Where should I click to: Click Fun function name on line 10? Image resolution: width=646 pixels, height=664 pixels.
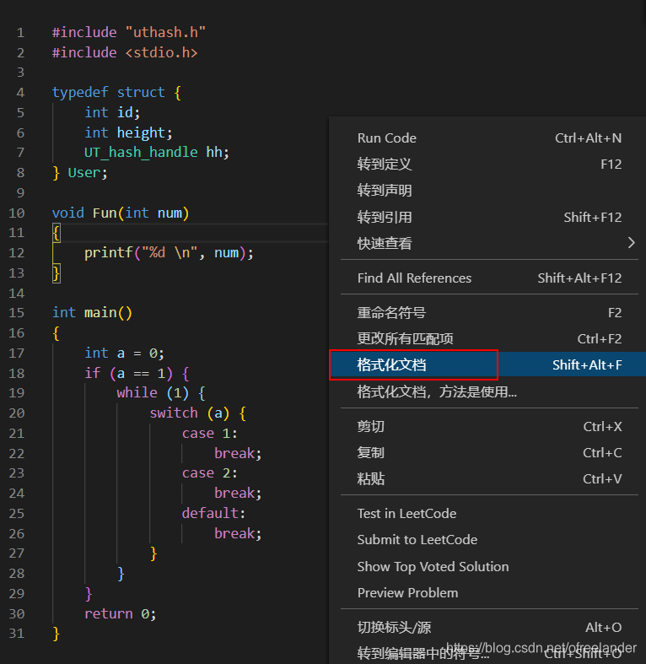(105, 213)
